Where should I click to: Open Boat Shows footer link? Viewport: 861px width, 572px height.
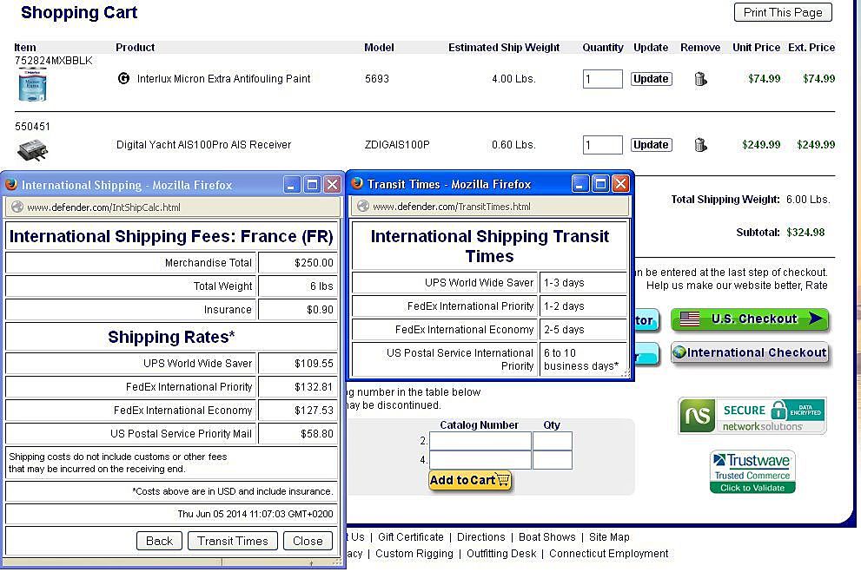pyautogui.click(x=546, y=537)
